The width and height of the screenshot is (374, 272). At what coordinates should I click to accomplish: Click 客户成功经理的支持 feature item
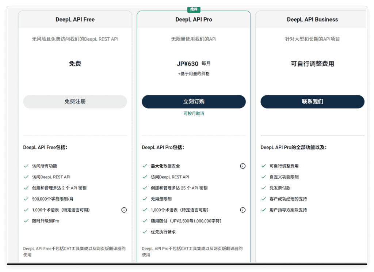(x=288, y=199)
